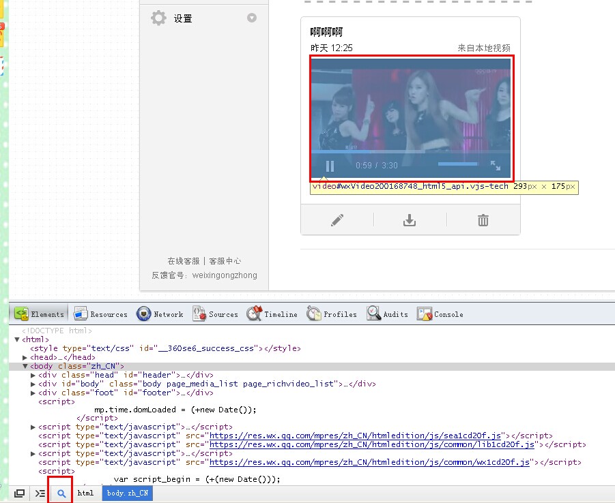Adjust the video volume slider
This screenshot has width=615, height=503.
(x=458, y=164)
